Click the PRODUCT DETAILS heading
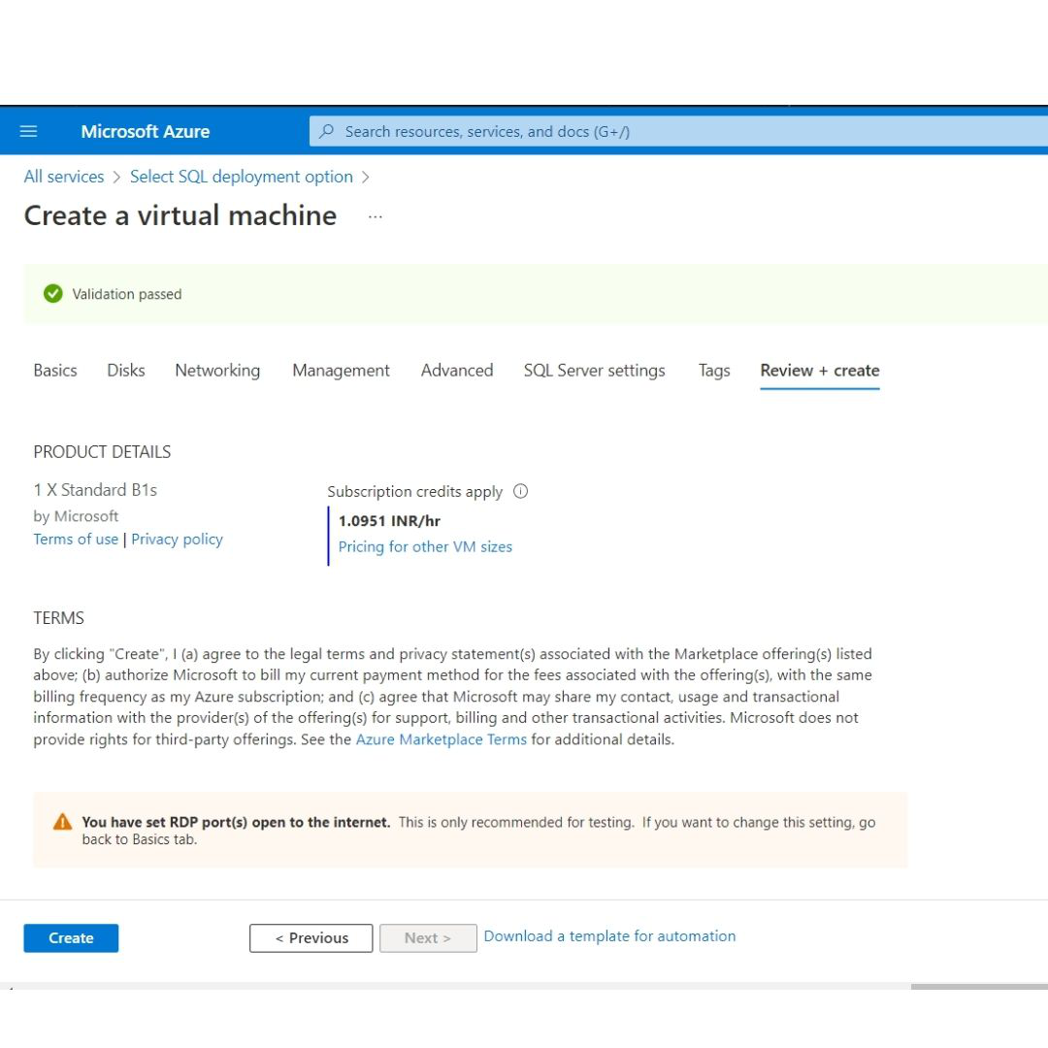Image resolution: width=1048 pixels, height=1048 pixels. pos(102,452)
